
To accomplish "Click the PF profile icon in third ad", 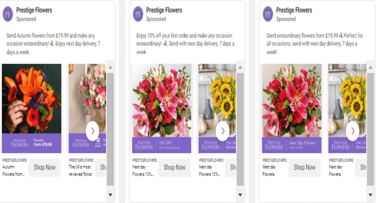I will click(268, 14).
